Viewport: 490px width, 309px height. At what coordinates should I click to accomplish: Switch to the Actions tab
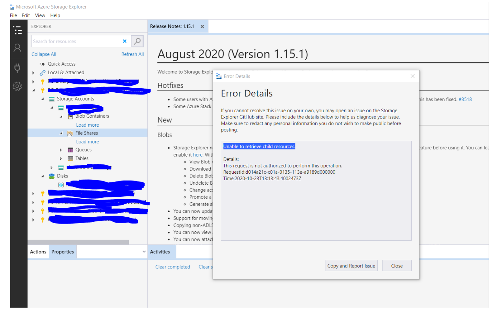click(x=38, y=252)
